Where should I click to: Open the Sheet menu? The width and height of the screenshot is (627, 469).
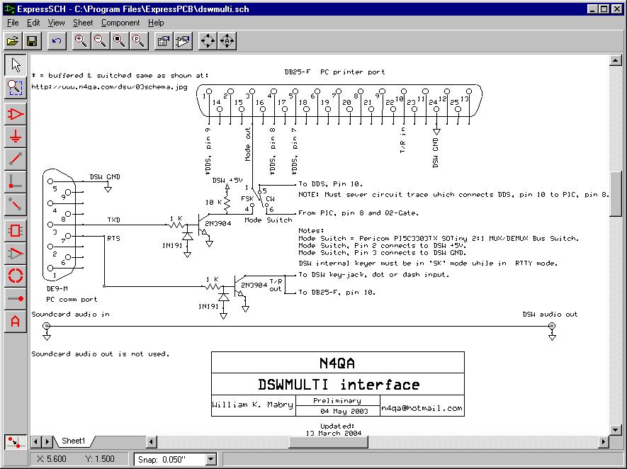(83, 23)
